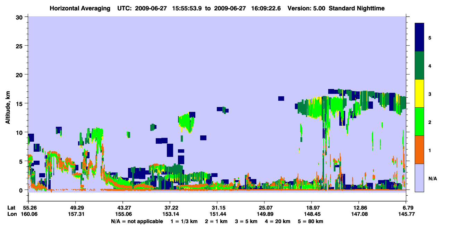Image resolution: width=451 pixels, height=231 pixels.
Task: Click longitude value 147.08
Action: pos(358,214)
